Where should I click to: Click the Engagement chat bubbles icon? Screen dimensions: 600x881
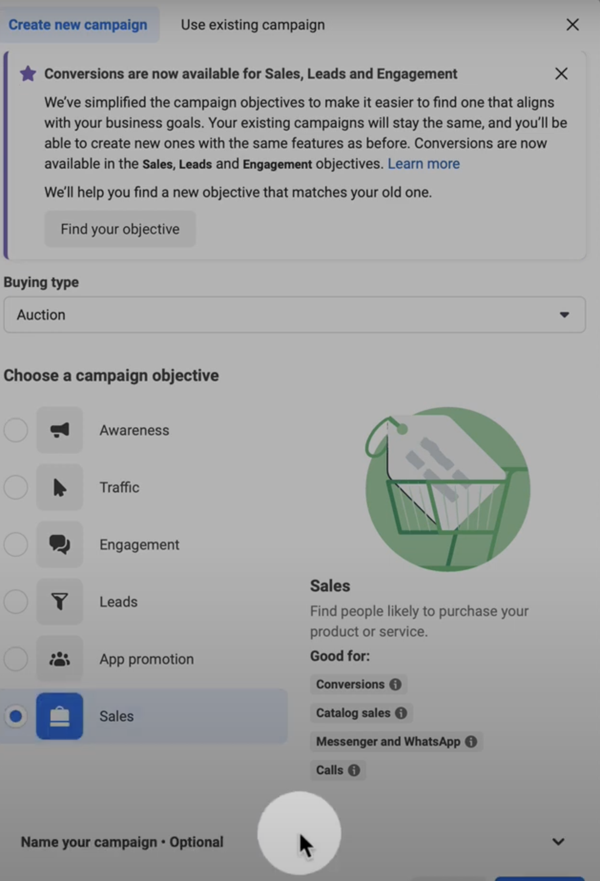(x=60, y=544)
